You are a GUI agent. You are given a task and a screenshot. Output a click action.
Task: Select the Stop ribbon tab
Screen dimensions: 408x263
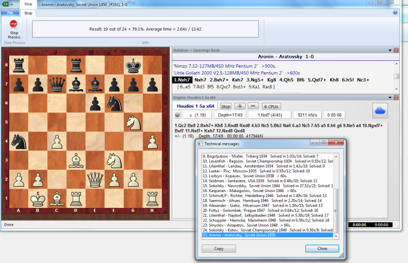pos(28,13)
